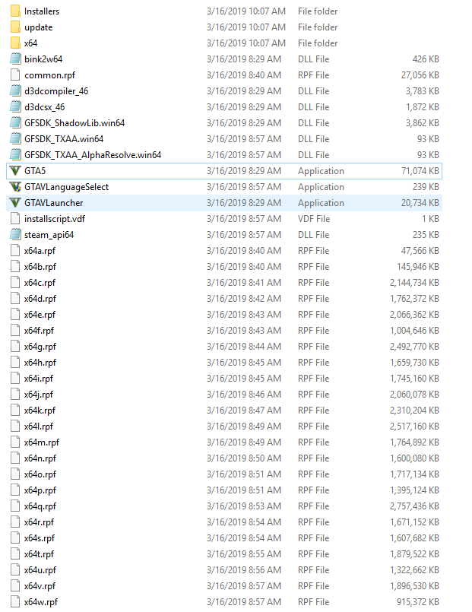Select the x64u.rpf file name

pos(40,570)
